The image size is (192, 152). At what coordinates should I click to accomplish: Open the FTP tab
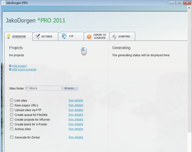coord(71,36)
